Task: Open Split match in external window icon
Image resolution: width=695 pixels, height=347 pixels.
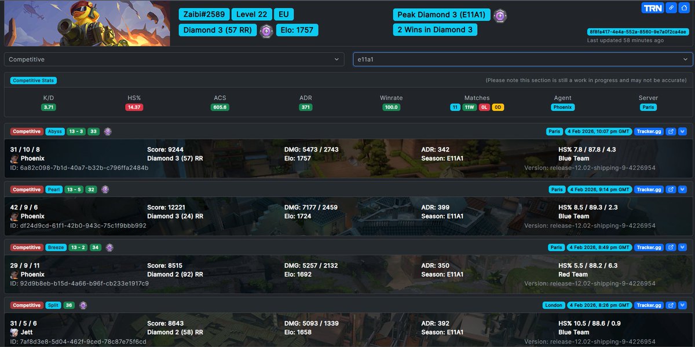Action: pos(671,305)
